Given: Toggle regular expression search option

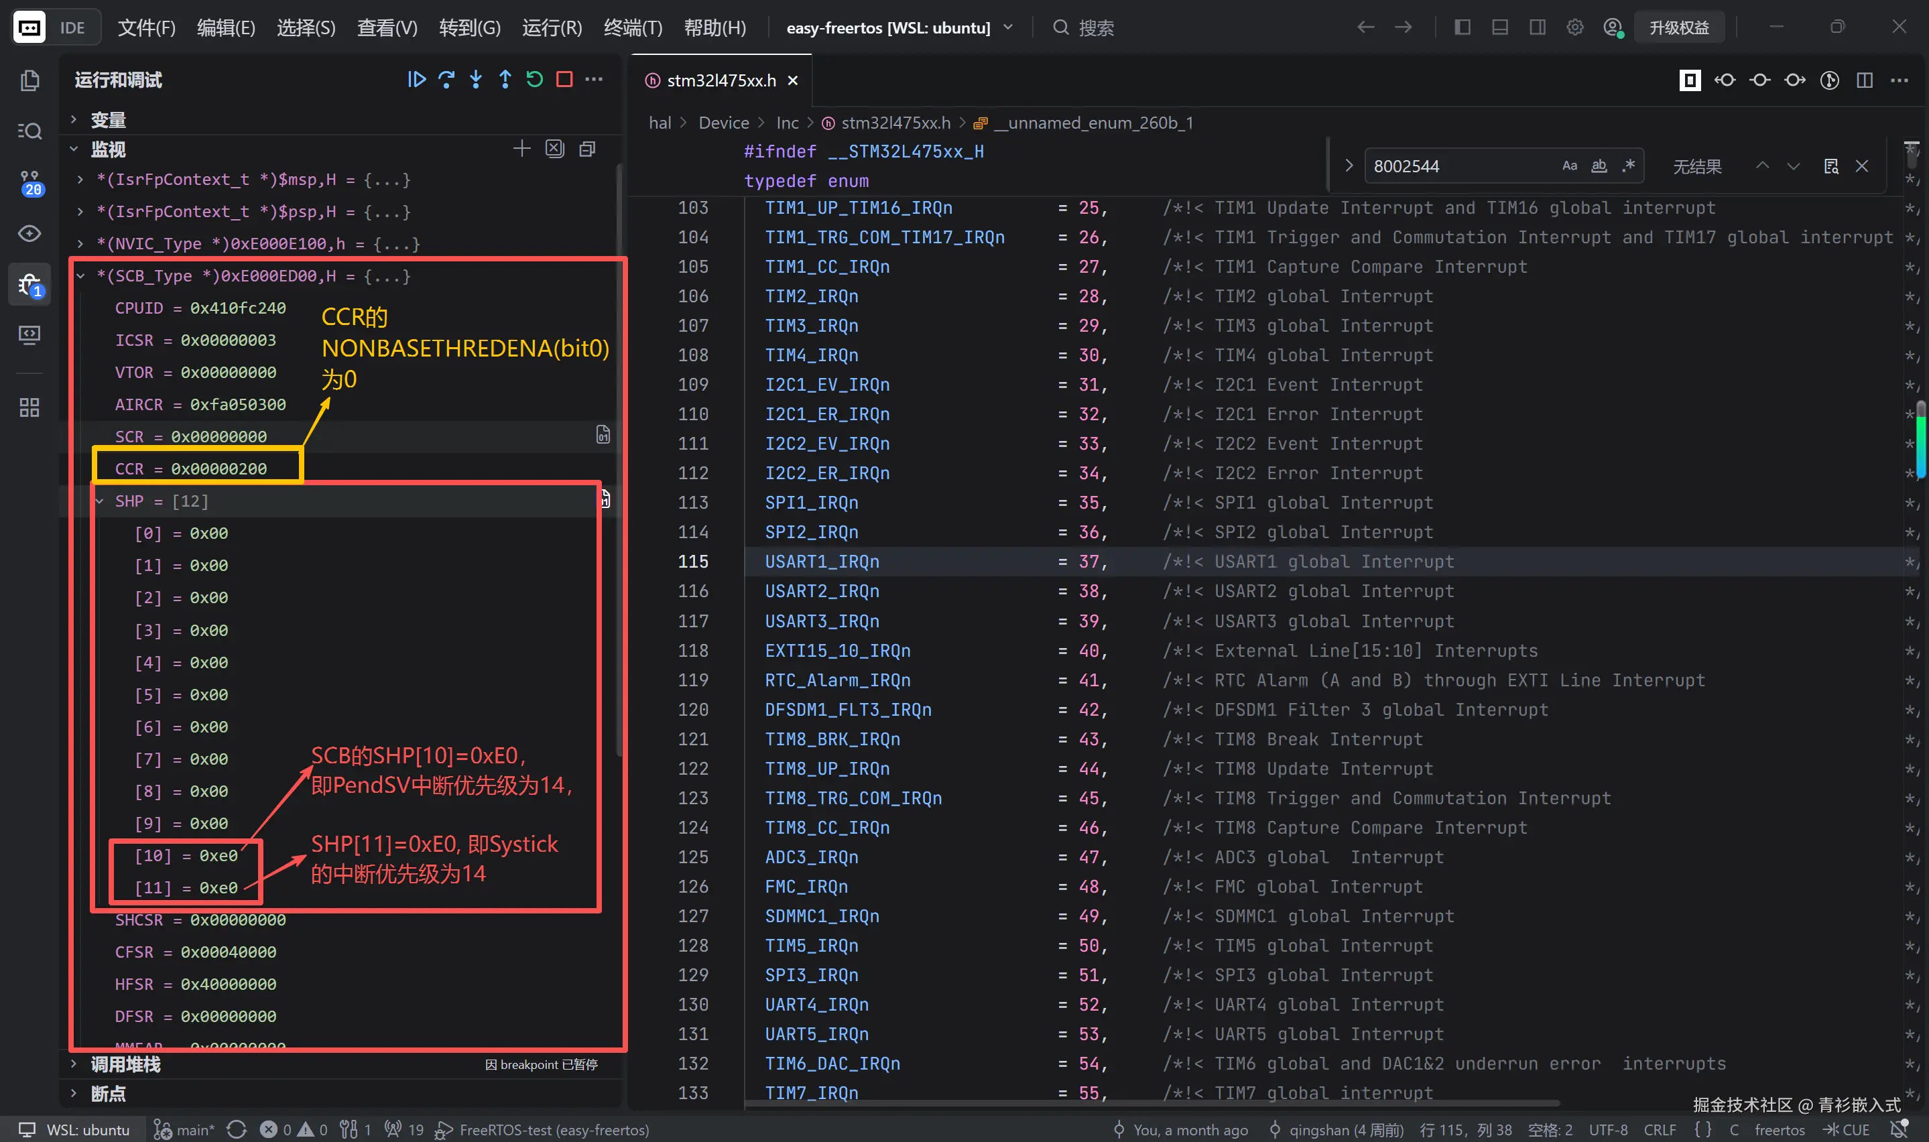Looking at the screenshot, I should [x=1628, y=166].
